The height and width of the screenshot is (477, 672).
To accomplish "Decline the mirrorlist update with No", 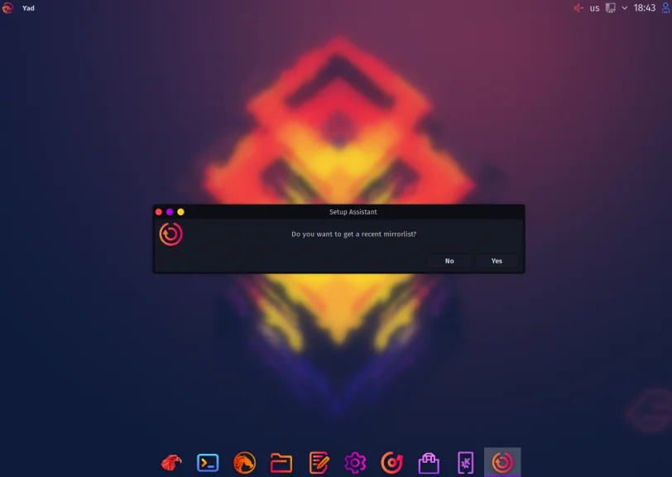I will (449, 260).
